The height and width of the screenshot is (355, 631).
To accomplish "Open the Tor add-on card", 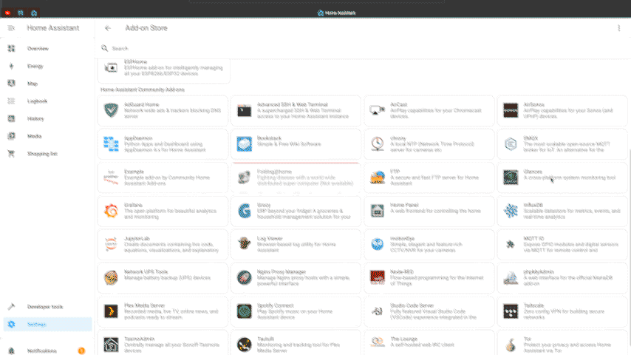I will pos(562,343).
